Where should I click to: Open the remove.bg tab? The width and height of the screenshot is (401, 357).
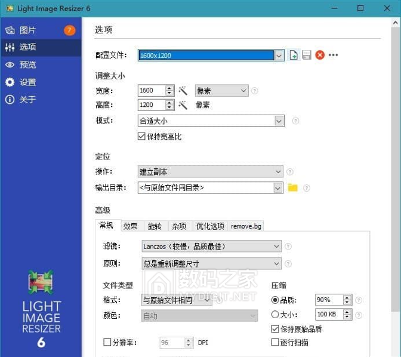click(x=246, y=226)
